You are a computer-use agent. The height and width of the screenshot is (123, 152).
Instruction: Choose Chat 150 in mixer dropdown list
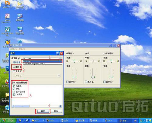pos(43,62)
